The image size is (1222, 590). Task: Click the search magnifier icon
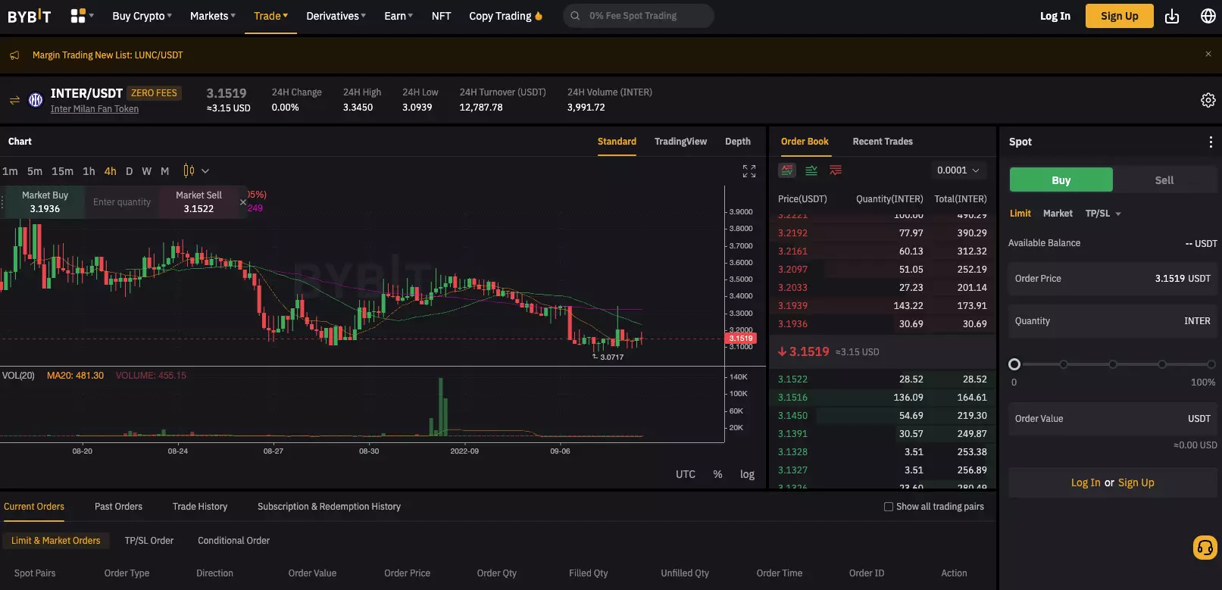pos(575,16)
